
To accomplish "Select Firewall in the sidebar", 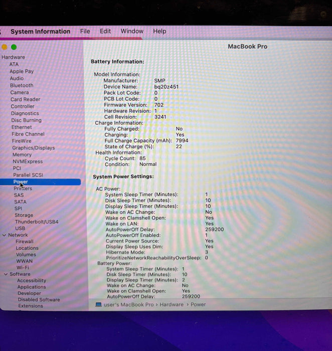I will [x=25, y=242].
